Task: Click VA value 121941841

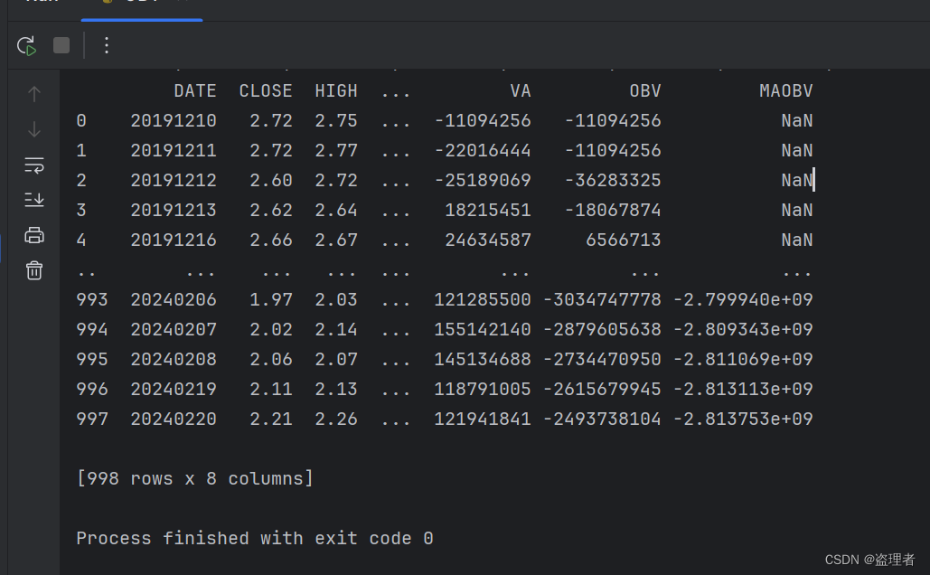Action: coord(483,419)
